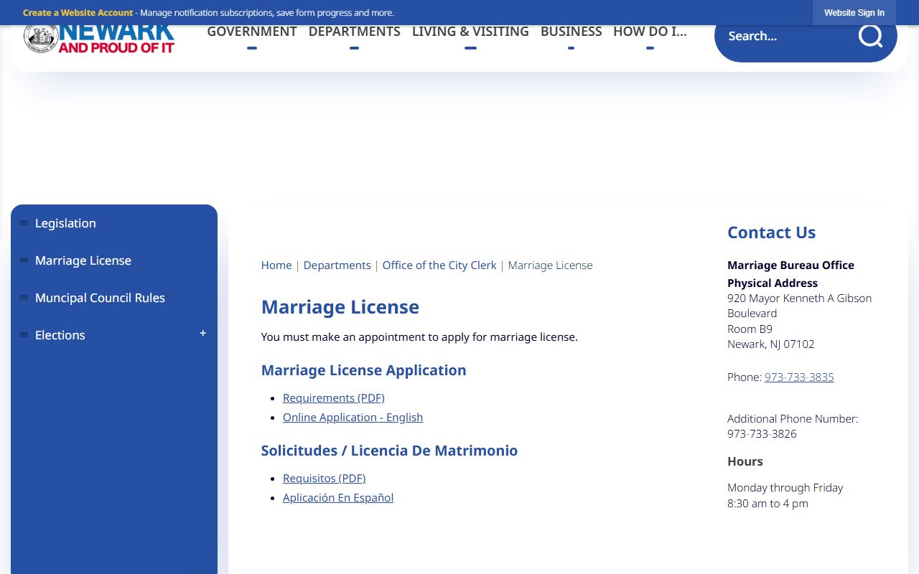Open the Requirements (PDF) link
Screen dimensions: 919x574
[334, 397]
